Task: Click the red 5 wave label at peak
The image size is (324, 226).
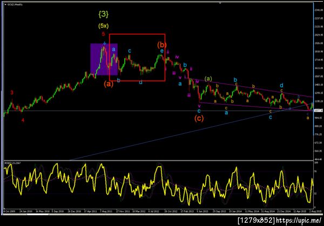Action: pos(104,34)
